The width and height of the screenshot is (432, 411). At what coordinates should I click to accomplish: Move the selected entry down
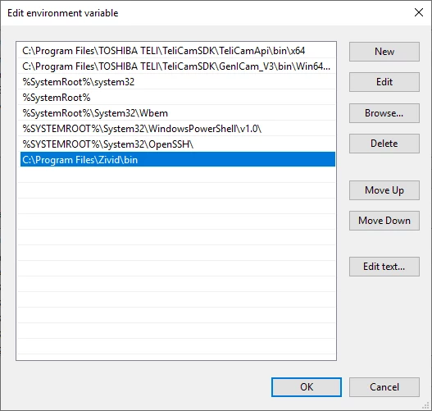384,221
